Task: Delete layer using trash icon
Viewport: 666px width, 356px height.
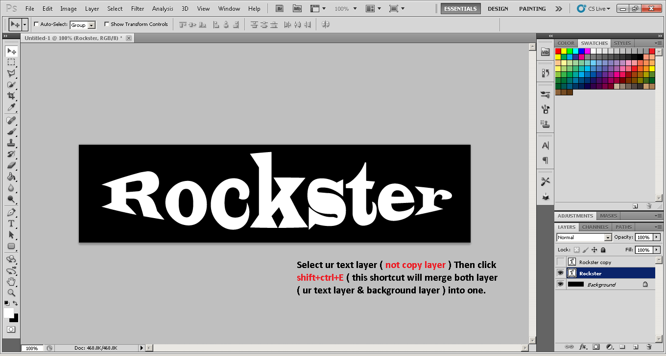Action: coord(648,347)
